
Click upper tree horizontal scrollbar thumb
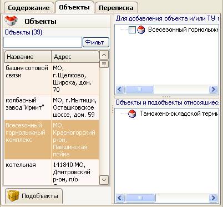pos(139,90)
